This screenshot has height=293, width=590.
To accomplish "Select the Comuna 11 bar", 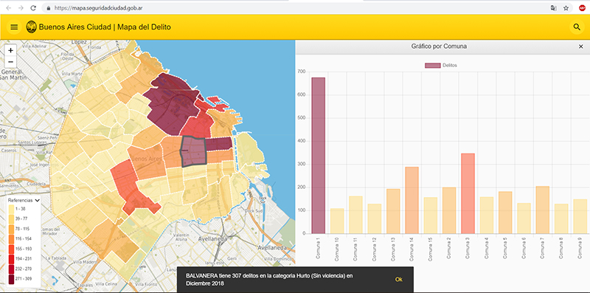I will pyautogui.click(x=355, y=215).
